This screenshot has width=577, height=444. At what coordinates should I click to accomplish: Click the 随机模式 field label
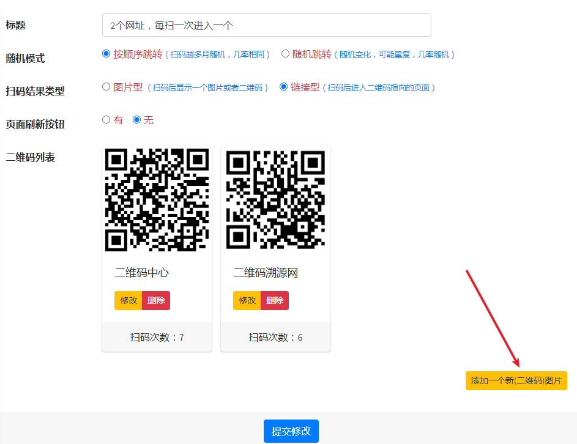point(25,58)
